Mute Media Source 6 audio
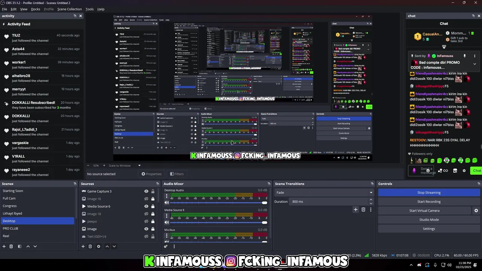The image size is (482, 271). click(167, 222)
